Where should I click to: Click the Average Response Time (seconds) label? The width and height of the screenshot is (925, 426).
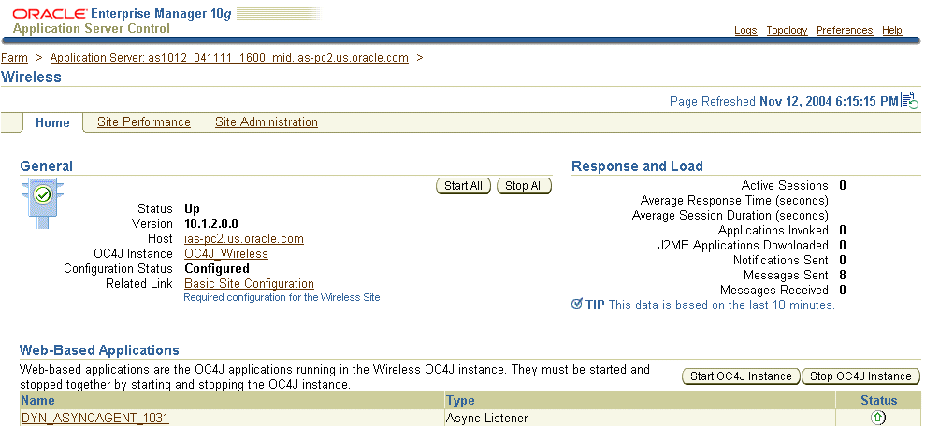(734, 200)
